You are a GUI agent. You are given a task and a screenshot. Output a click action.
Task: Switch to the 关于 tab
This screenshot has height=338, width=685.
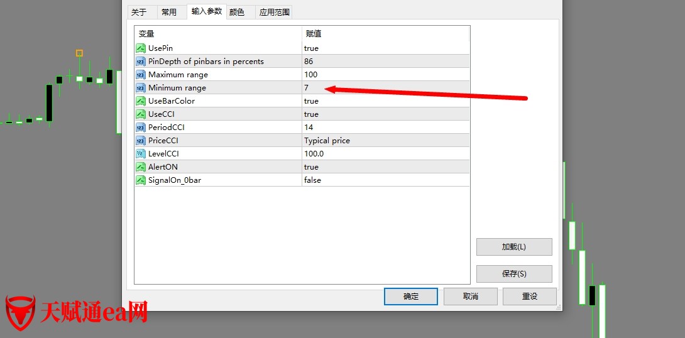click(139, 12)
